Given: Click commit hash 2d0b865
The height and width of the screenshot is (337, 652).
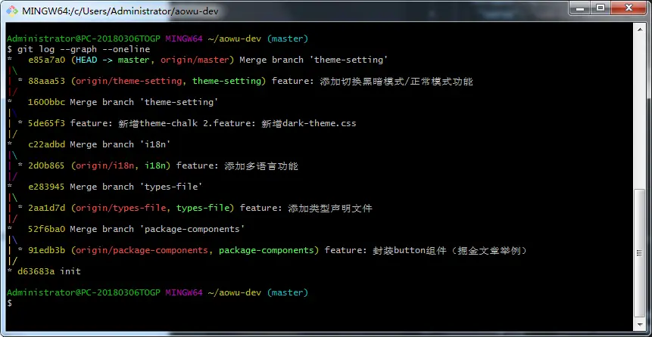Looking at the screenshot, I should tap(47, 165).
